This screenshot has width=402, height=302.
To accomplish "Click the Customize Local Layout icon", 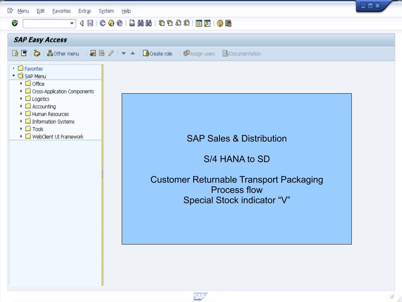I will [228, 23].
